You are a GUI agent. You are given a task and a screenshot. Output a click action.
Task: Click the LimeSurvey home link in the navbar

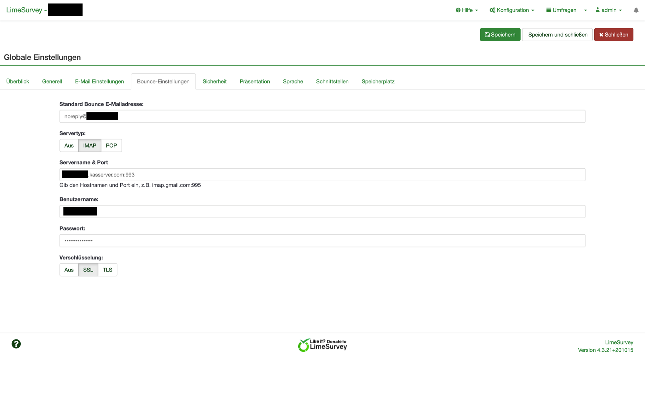[24, 10]
